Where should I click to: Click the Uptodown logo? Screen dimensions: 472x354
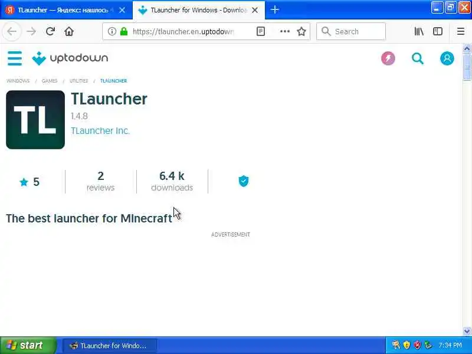coord(70,58)
